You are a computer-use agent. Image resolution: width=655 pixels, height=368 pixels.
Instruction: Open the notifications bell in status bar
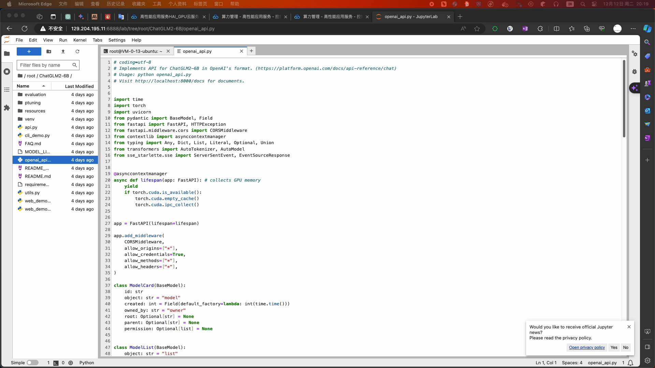(631, 363)
